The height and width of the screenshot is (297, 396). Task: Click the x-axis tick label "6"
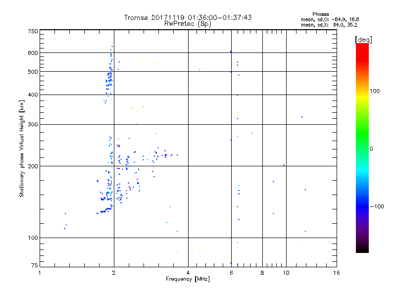[x=231, y=273]
